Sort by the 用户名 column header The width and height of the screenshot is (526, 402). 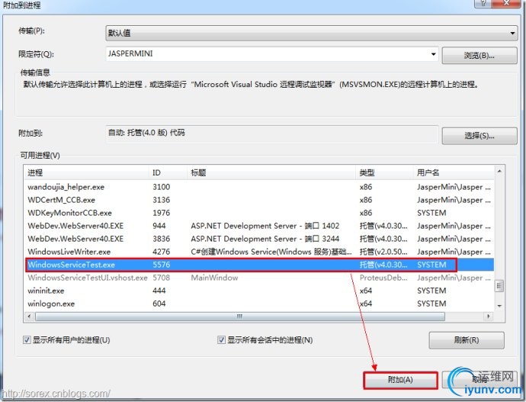pos(454,172)
